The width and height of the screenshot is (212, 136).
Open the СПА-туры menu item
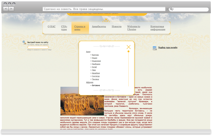pyautogui.click(x=64, y=28)
